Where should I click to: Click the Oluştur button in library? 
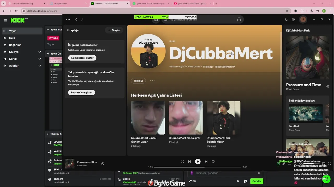pos(114,30)
